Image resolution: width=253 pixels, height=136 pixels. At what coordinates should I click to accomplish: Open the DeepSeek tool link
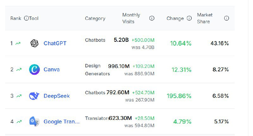[57, 96]
